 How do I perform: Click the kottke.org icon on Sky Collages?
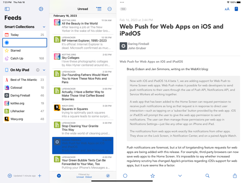pos(57,57)
